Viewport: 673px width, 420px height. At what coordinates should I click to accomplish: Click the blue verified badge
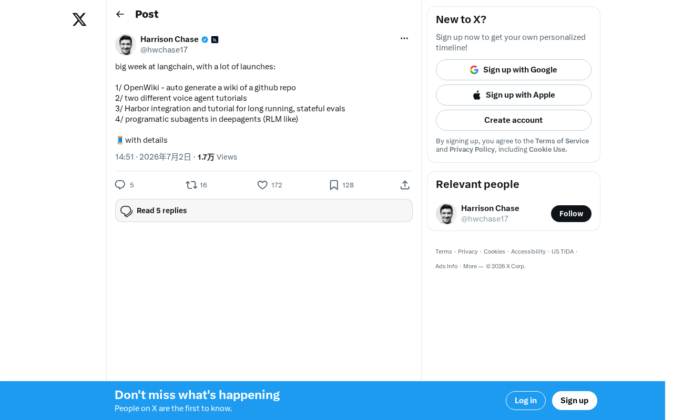(x=205, y=39)
